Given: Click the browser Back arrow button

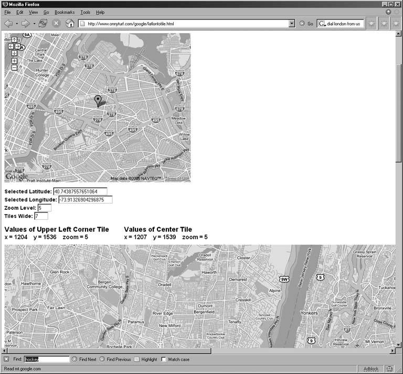Looking at the screenshot, I should (x=8, y=24).
